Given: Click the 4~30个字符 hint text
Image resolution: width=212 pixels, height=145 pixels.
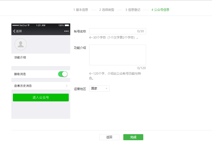Looking at the screenshot, I should 113,38.
